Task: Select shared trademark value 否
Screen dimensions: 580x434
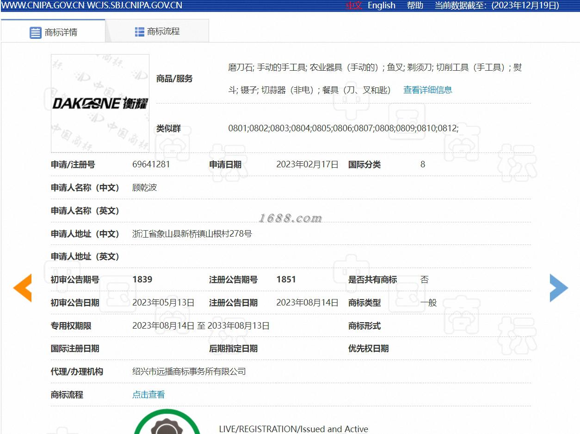Action: click(424, 280)
